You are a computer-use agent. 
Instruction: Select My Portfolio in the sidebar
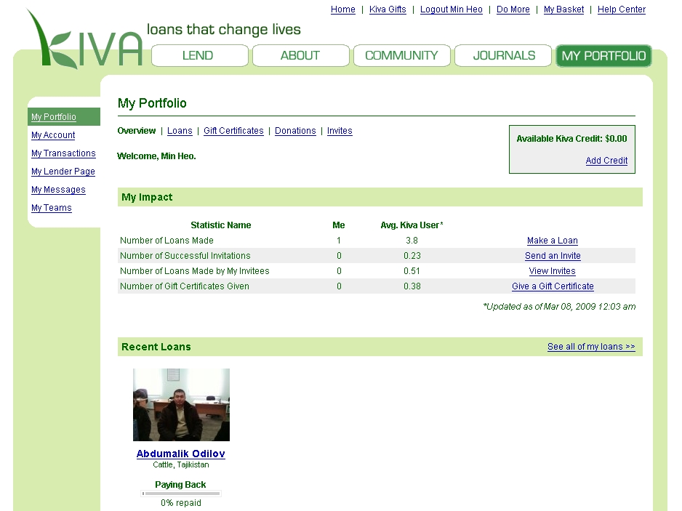tap(54, 117)
